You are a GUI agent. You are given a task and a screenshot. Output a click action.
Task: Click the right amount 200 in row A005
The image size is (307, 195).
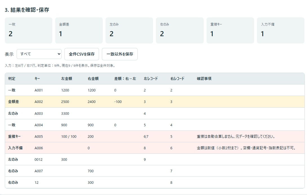tap(90, 136)
